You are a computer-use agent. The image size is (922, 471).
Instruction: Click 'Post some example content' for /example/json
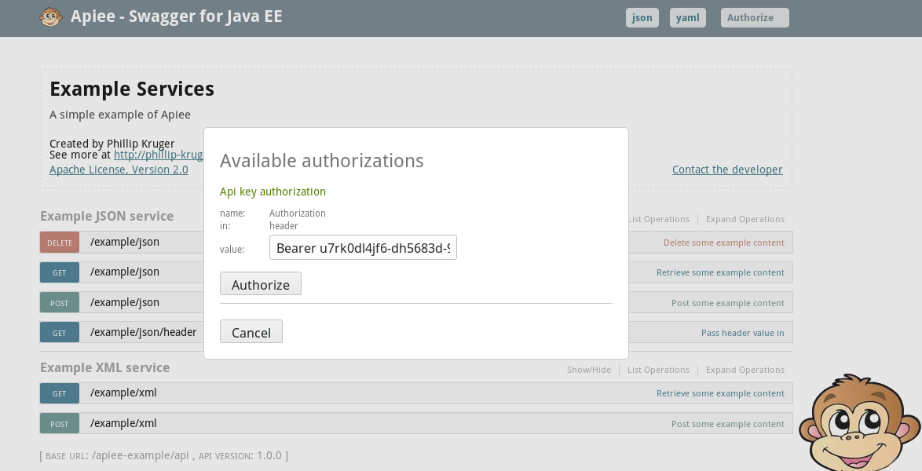(x=728, y=304)
